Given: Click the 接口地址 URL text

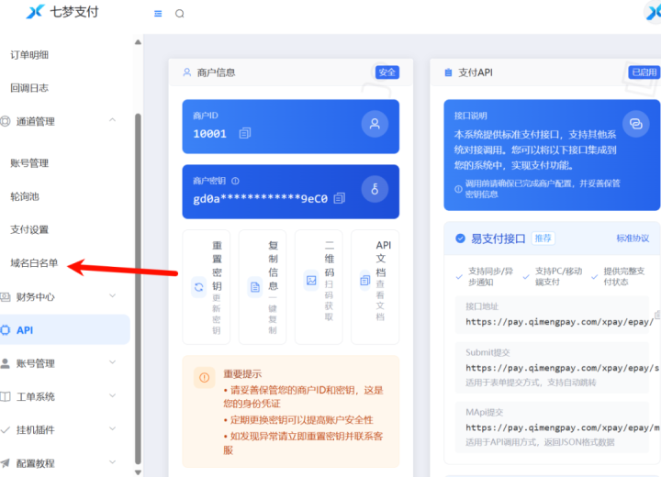Looking at the screenshot, I should [559, 322].
